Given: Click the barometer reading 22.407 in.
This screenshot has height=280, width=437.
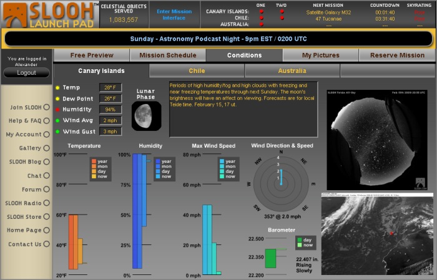Looking at the screenshot, I should point(307,259).
